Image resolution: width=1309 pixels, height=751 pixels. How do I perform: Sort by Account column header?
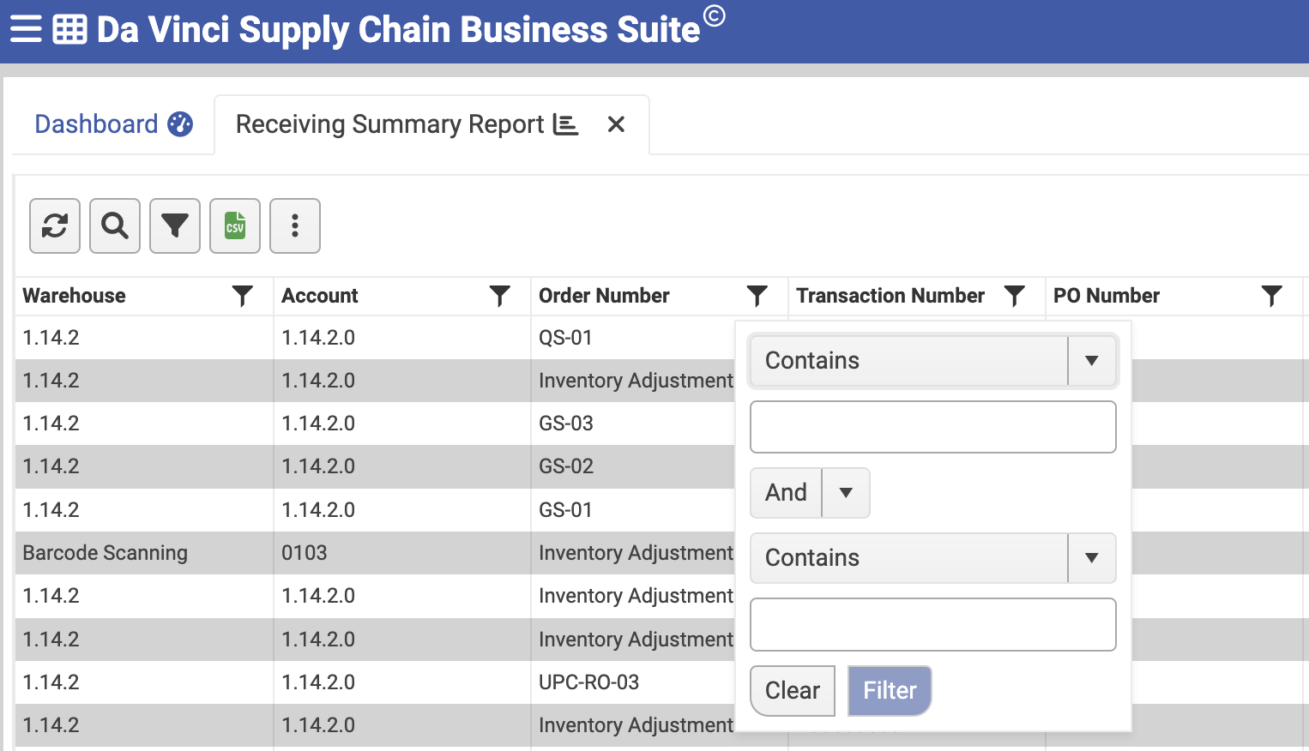point(320,296)
